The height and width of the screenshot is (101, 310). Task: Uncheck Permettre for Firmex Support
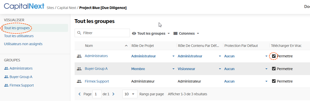(274, 81)
